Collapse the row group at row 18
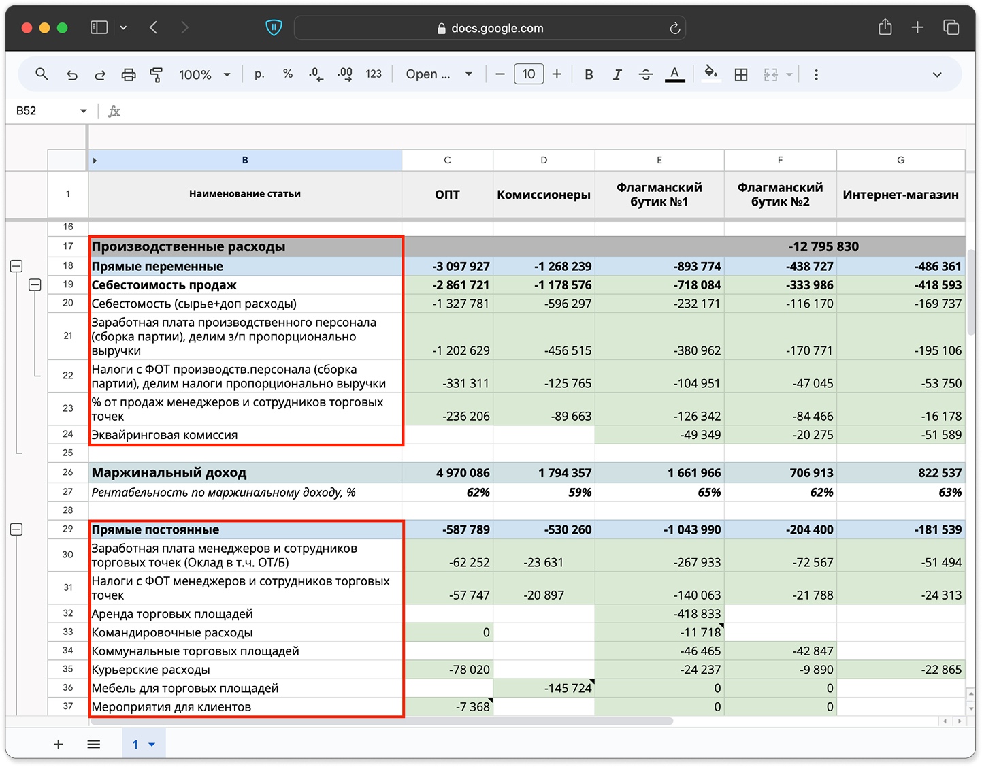The width and height of the screenshot is (982, 767). tap(16, 266)
